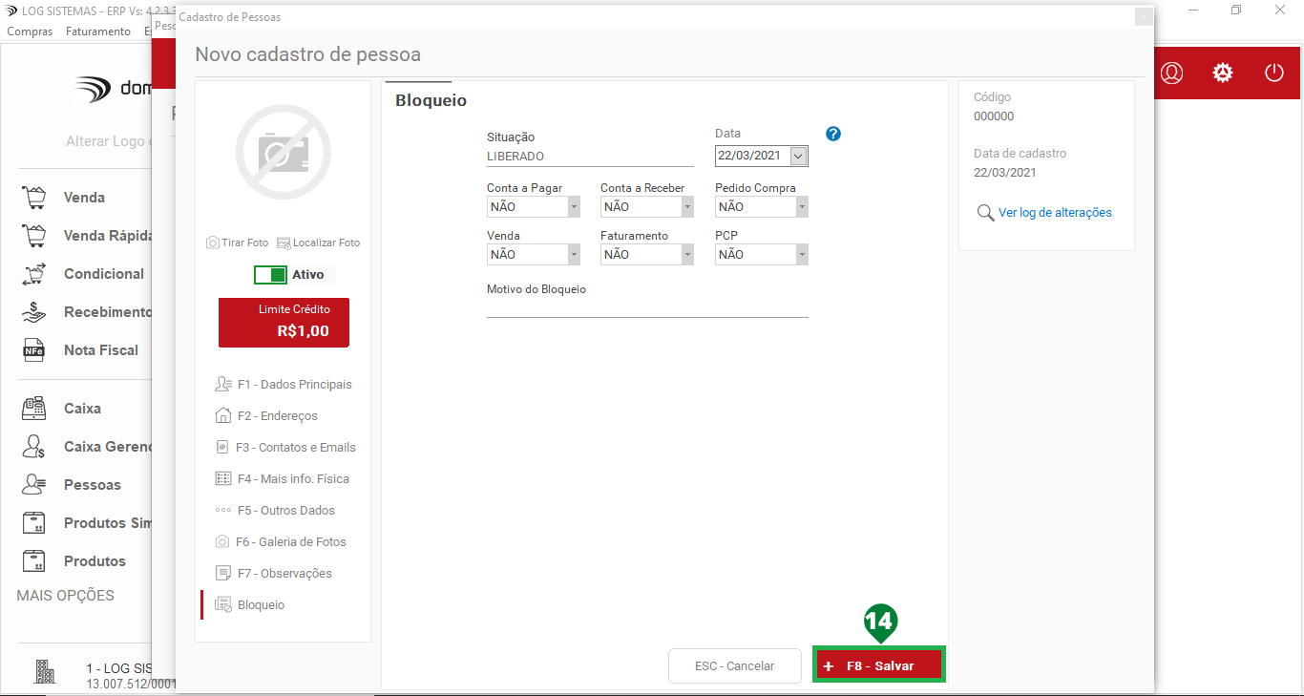Image resolution: width=1304 pixels, height=696 pixels.
Task: Open the PCP dropdown
Action: 802,254
